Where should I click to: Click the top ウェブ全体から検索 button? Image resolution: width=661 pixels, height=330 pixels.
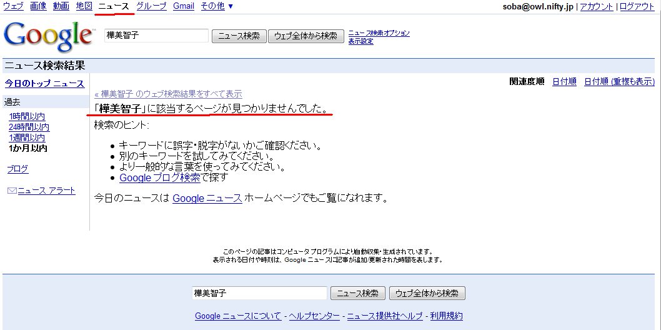click(x=306, y=36)
